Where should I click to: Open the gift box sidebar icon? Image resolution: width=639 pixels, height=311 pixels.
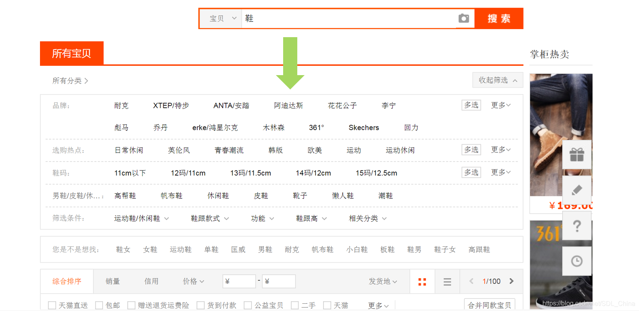pyautogui.click(x=577, y=155)
